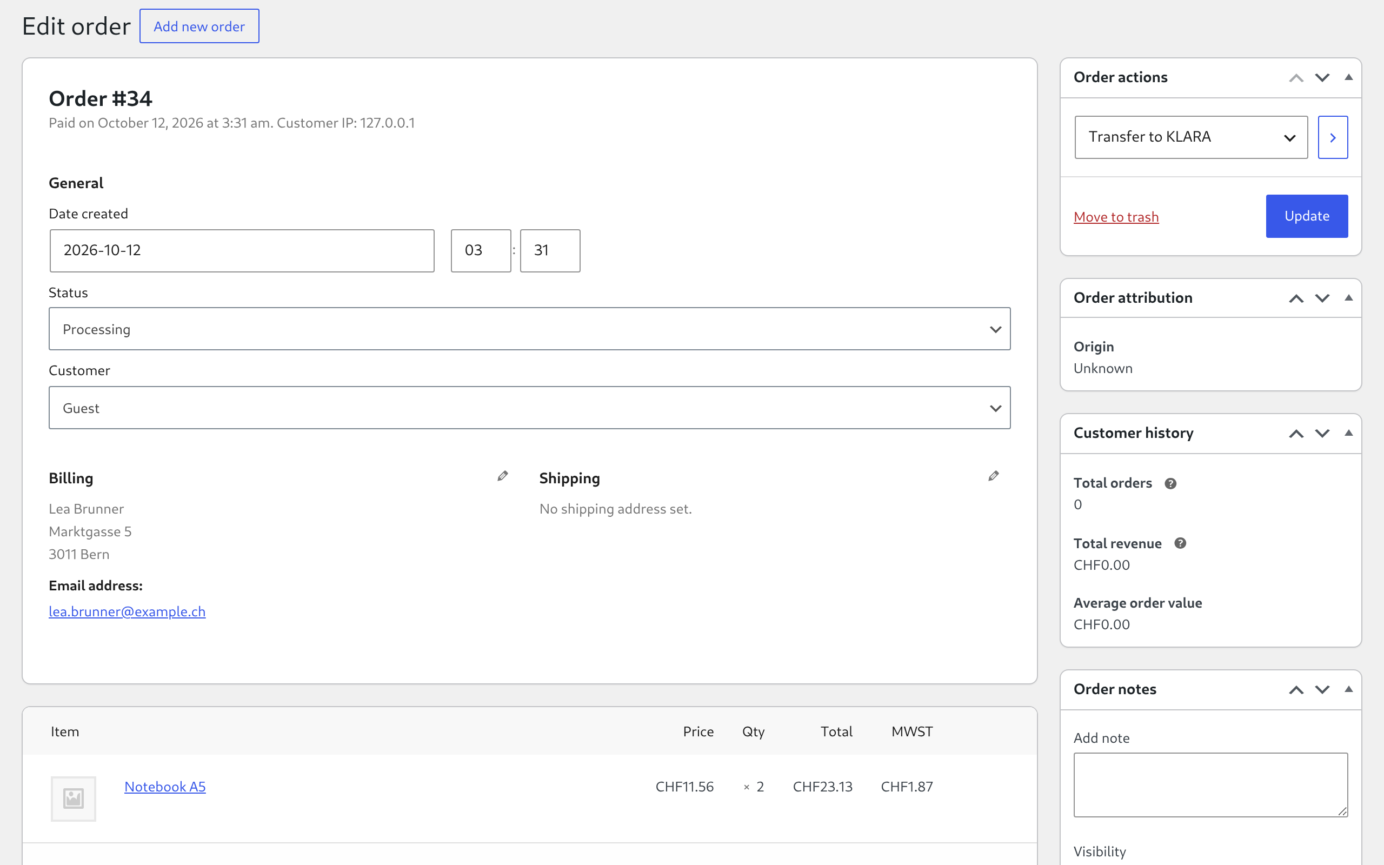Click the CHF1.87 MWST value
This screenshot has width=1384, height=865.
tap(907, 787)
